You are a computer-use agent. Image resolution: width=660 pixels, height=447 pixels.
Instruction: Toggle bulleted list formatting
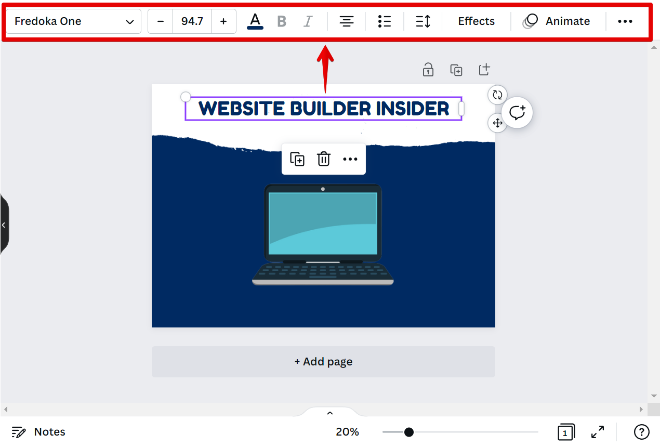tap(385, 21)
